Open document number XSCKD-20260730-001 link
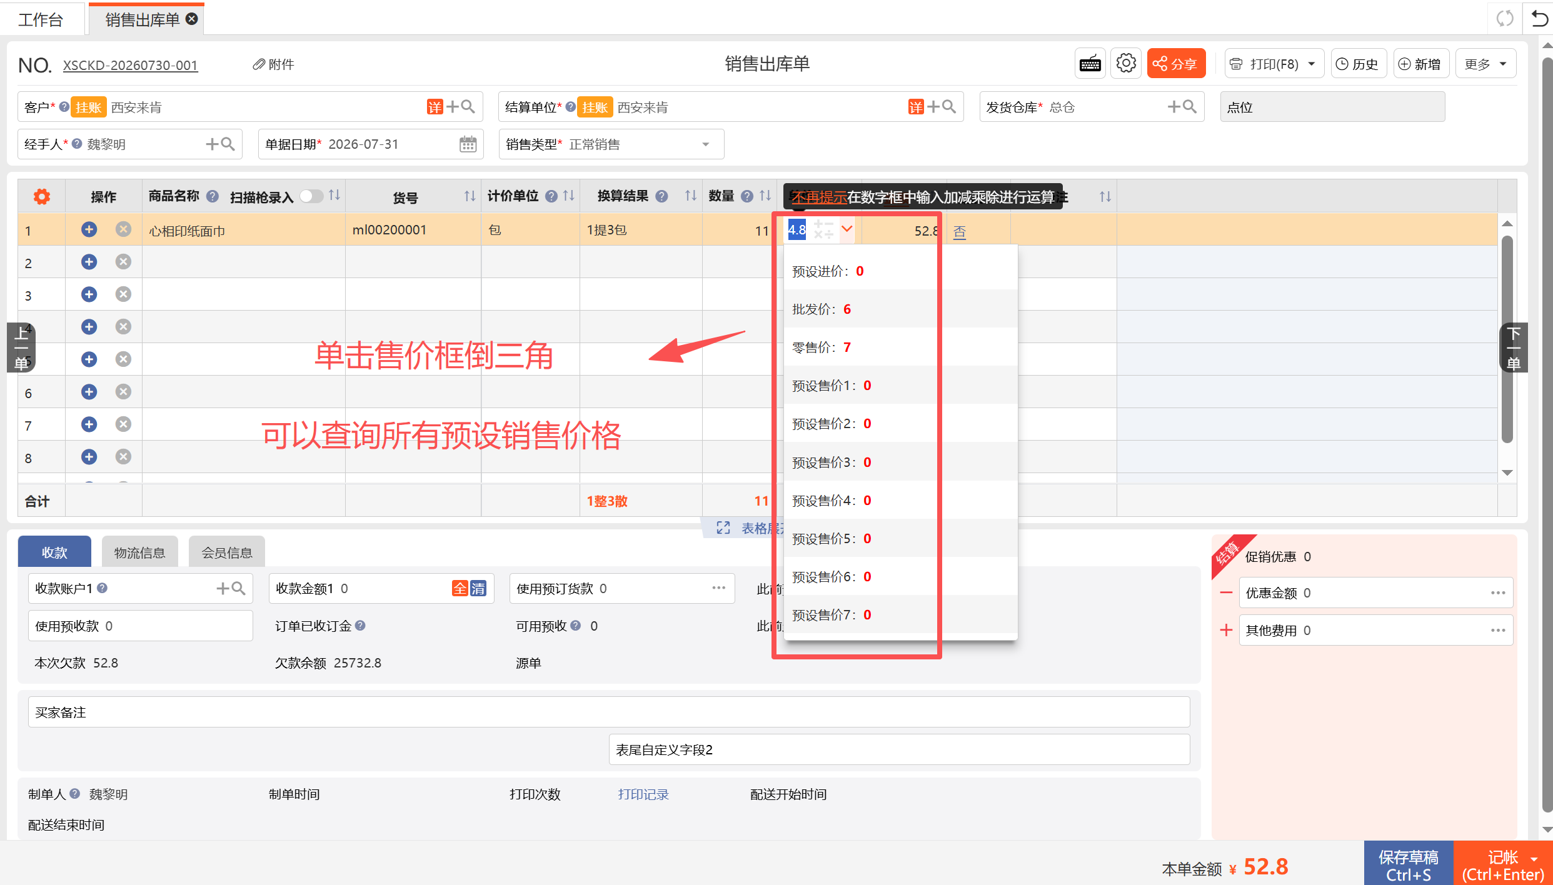 (130, 65)
